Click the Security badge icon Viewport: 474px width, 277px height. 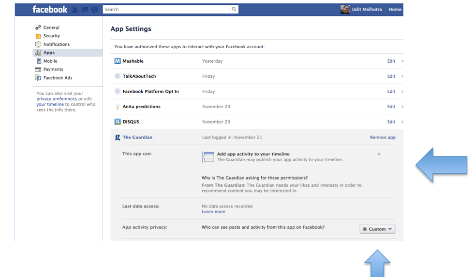tap(38, 36)
